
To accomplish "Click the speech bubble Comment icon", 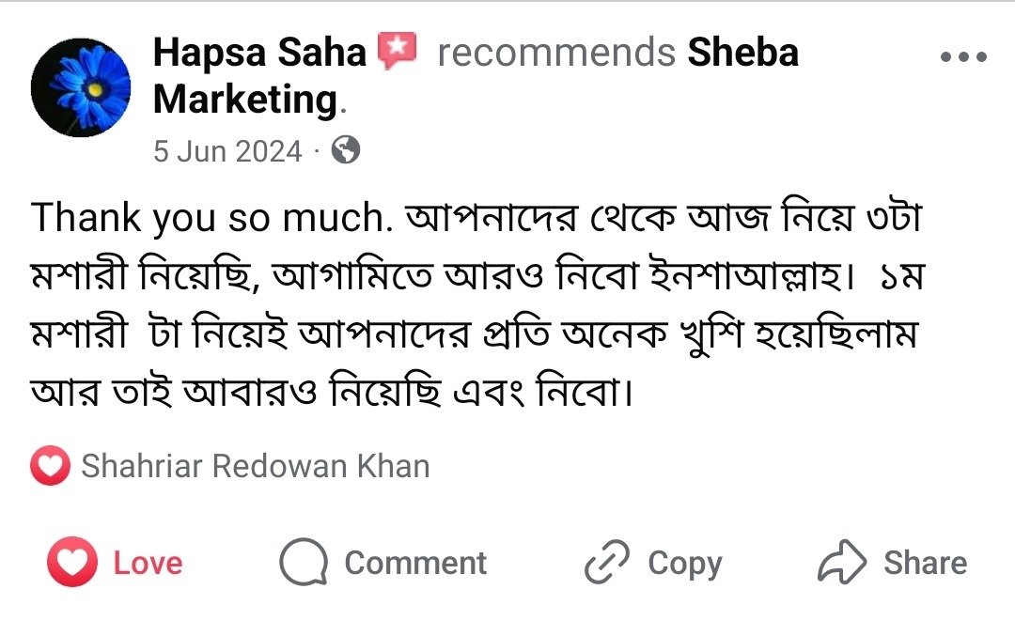I will pos(304,563).
